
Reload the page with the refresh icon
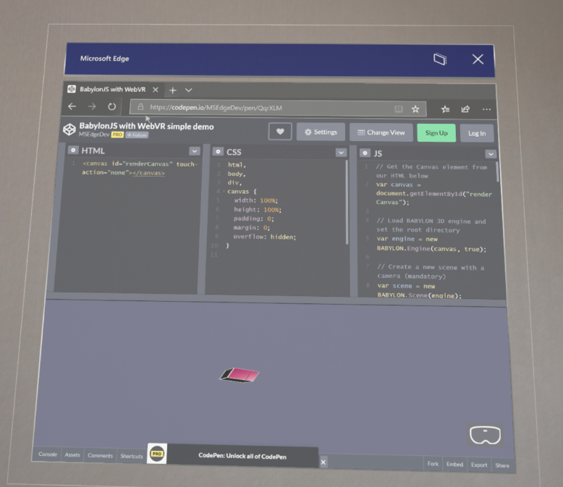112,106
